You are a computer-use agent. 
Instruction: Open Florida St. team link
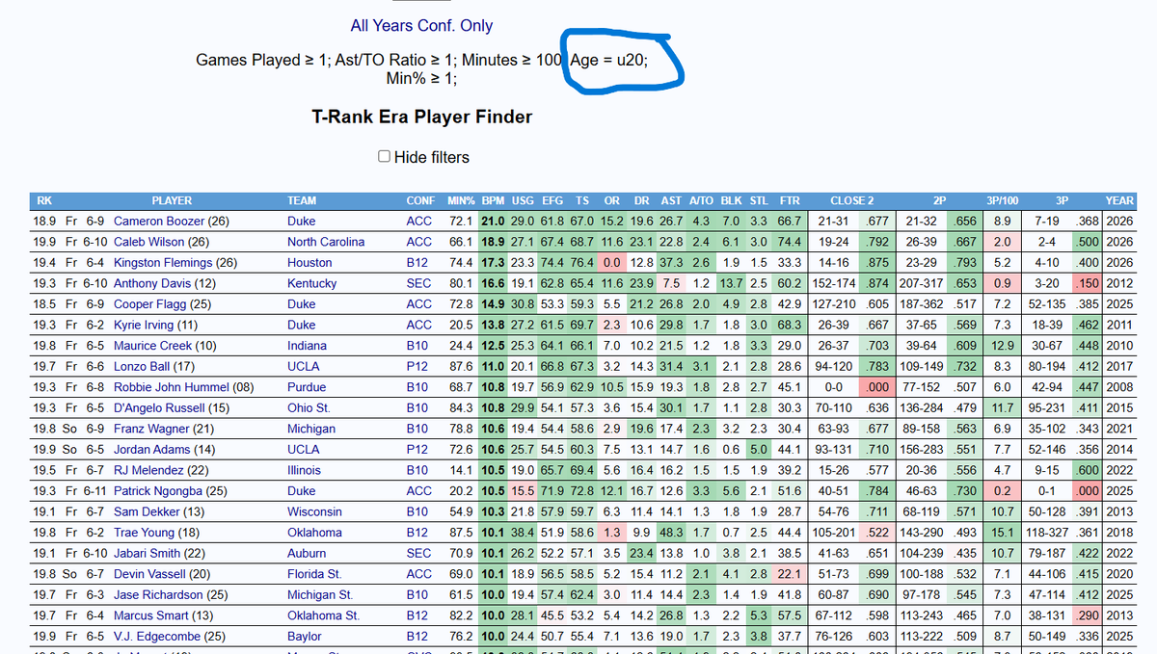click(314, 574)
